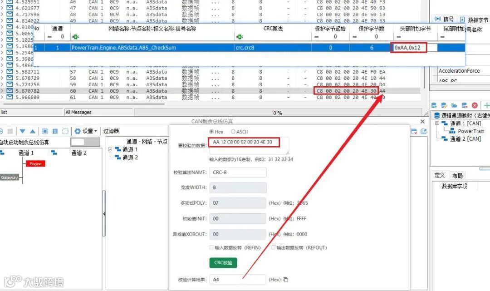Click the red Engine node
This screenshot has height=291, width=490.
36,164
